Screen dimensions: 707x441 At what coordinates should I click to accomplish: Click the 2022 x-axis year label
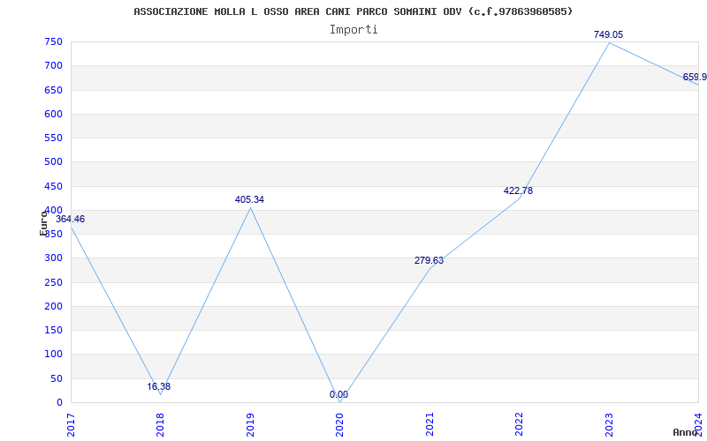click(x=519, y=424)
